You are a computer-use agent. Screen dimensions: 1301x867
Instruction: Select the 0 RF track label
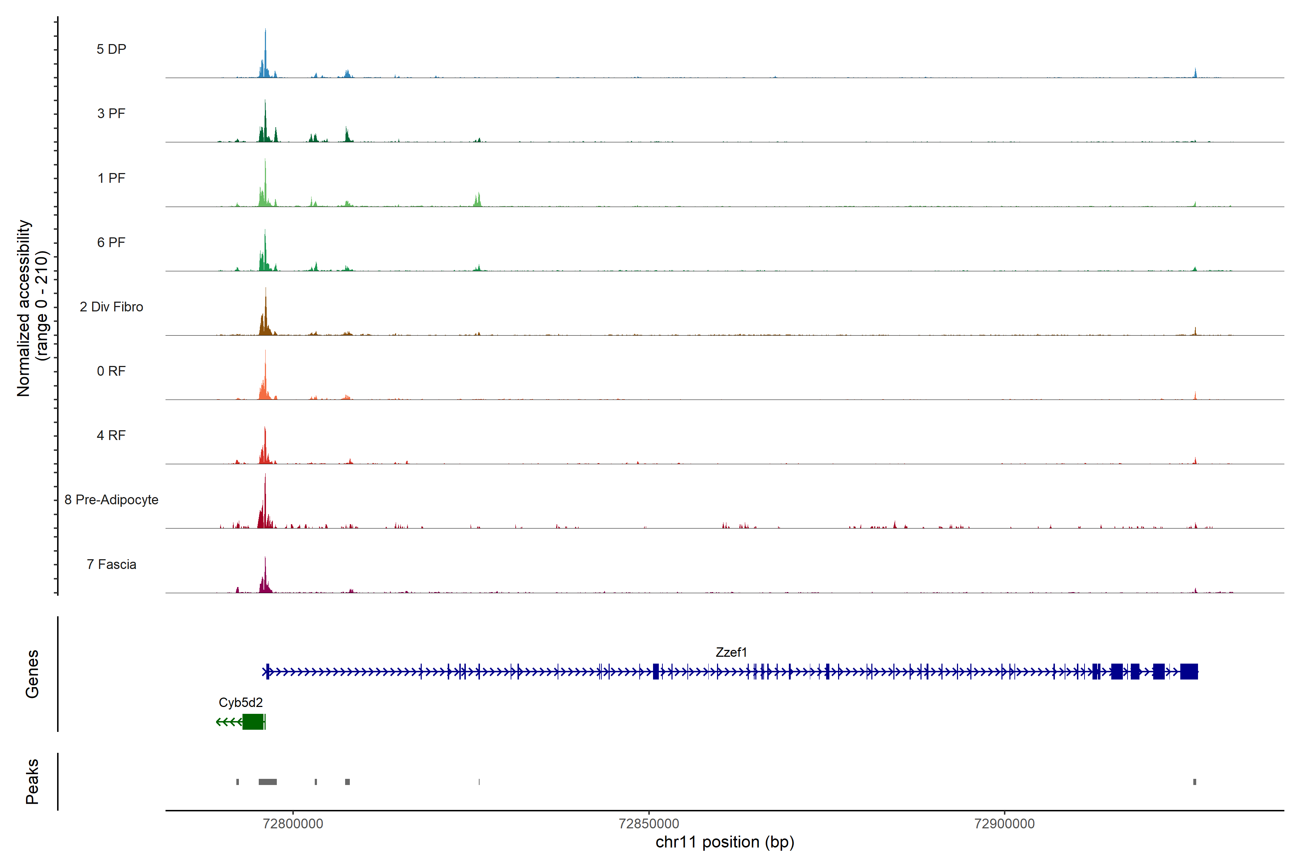click(x=111, y=371)
